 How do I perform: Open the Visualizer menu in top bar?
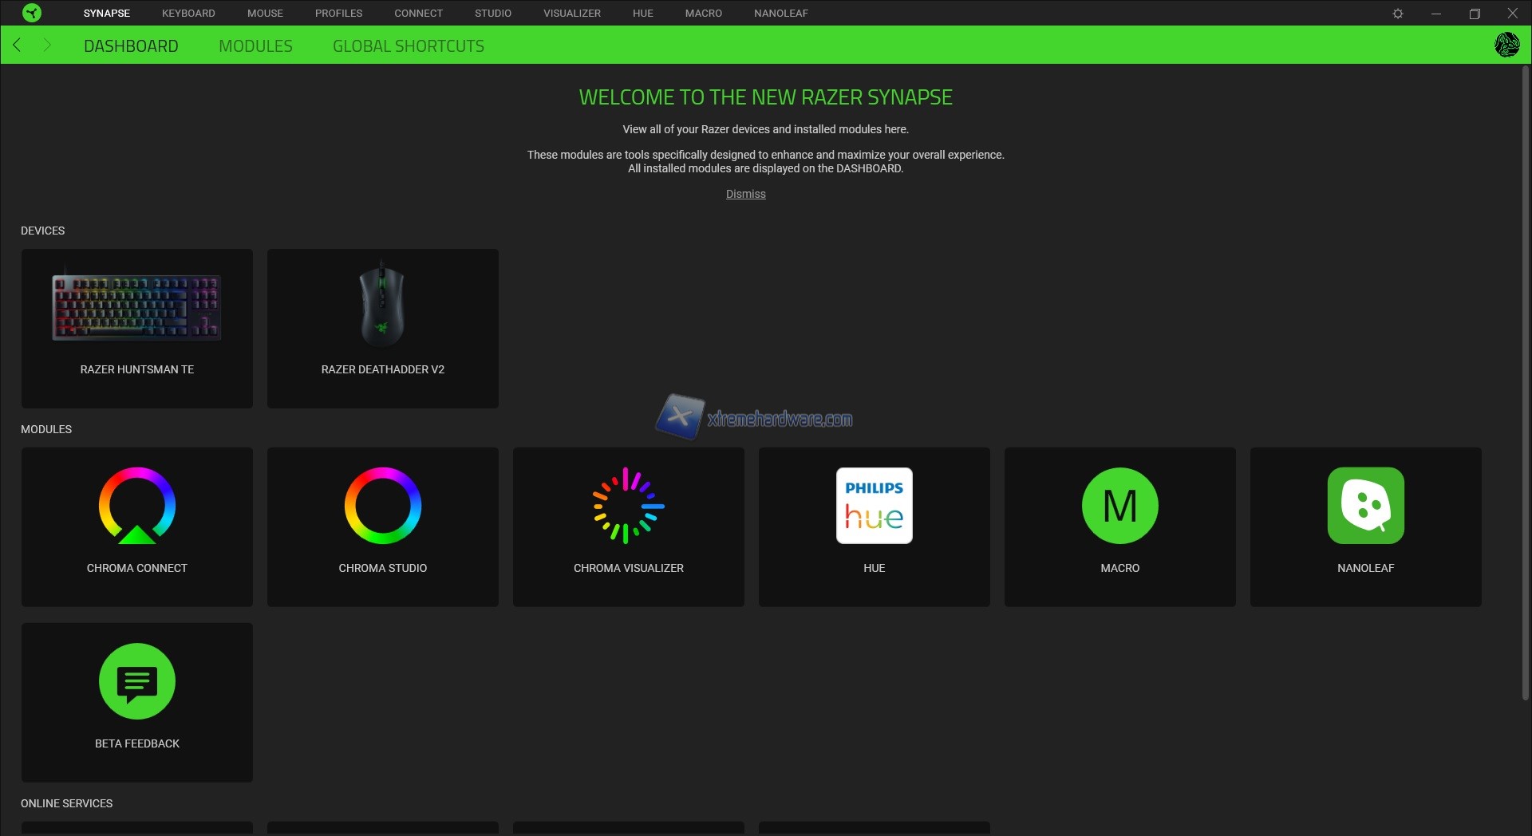click(x=572, y=14)
